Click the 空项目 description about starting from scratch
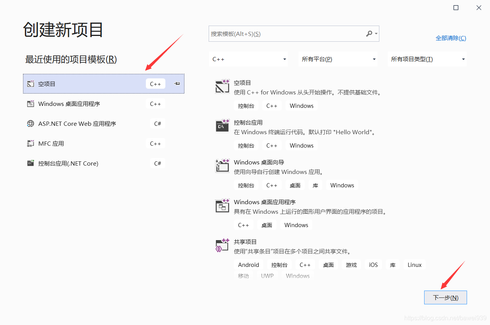 coord(307,93)
